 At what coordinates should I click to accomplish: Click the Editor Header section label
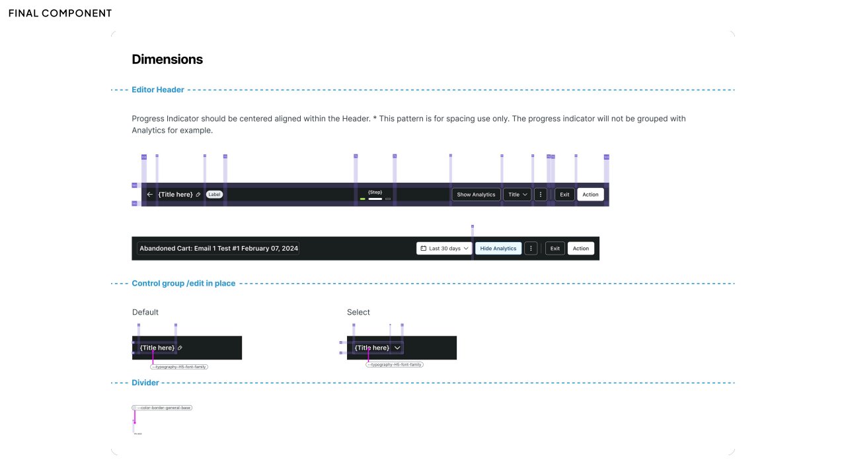coord(158,90)
